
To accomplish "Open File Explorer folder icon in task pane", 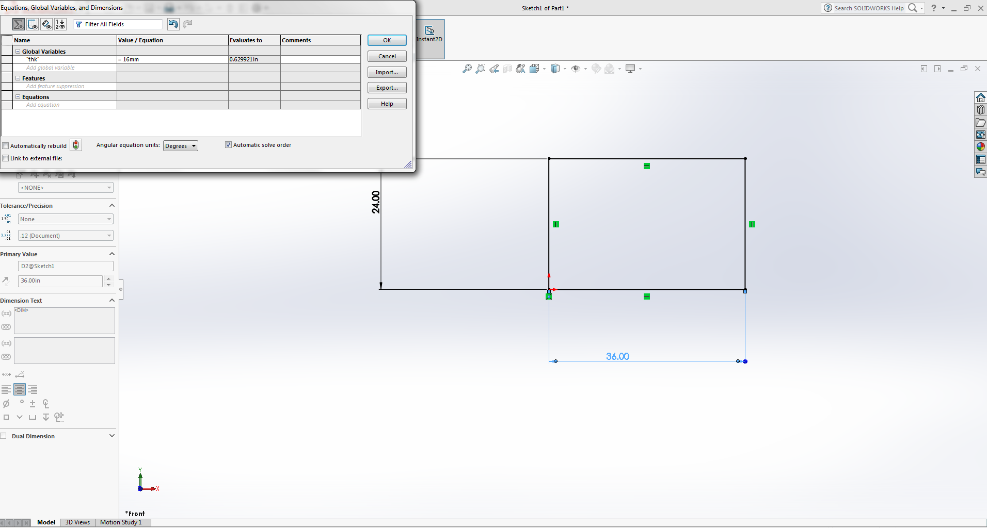I will [x=981, y=122].
